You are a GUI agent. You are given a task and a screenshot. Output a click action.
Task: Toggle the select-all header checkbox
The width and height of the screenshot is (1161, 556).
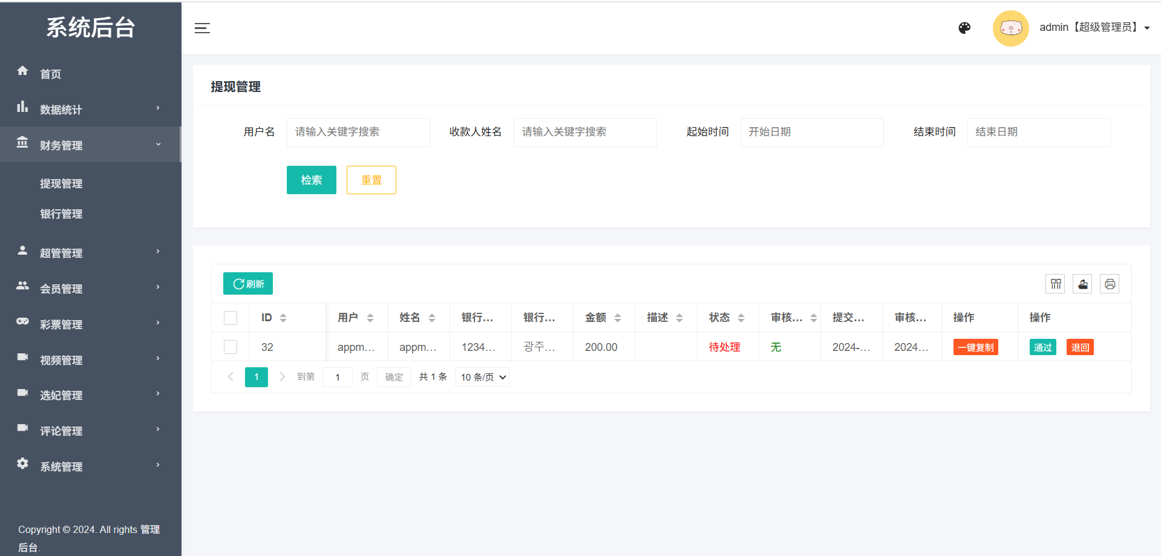point(231,318)
